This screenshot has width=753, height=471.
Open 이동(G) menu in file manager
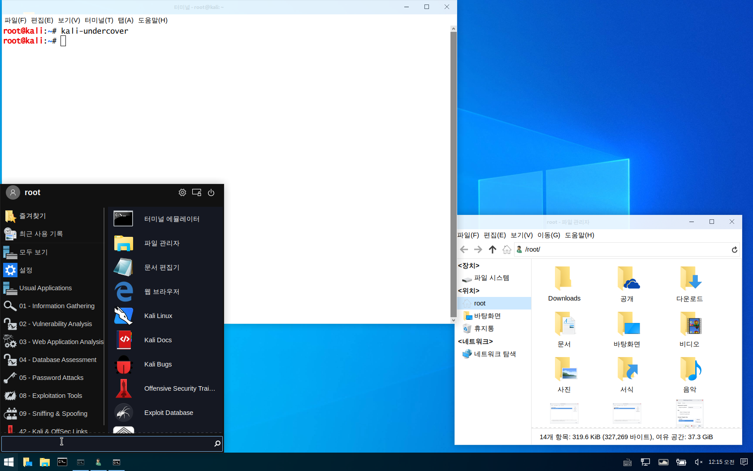[x=549, y=235]
